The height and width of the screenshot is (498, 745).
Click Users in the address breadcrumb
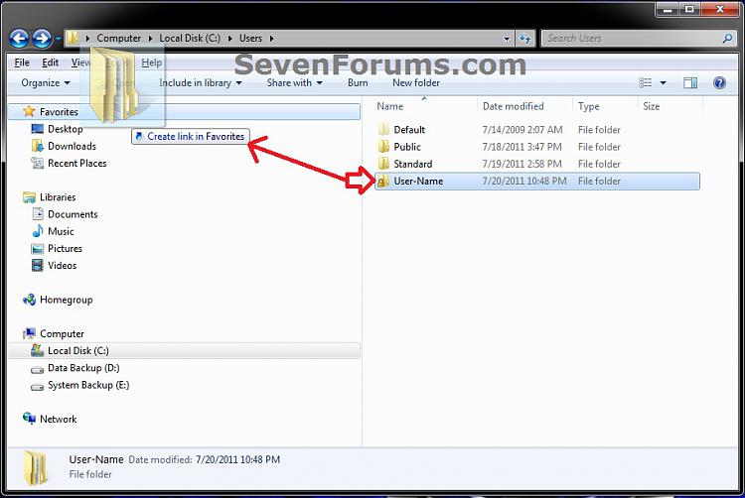point(250,39)
